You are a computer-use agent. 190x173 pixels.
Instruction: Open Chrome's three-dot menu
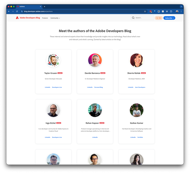[181, 11]
